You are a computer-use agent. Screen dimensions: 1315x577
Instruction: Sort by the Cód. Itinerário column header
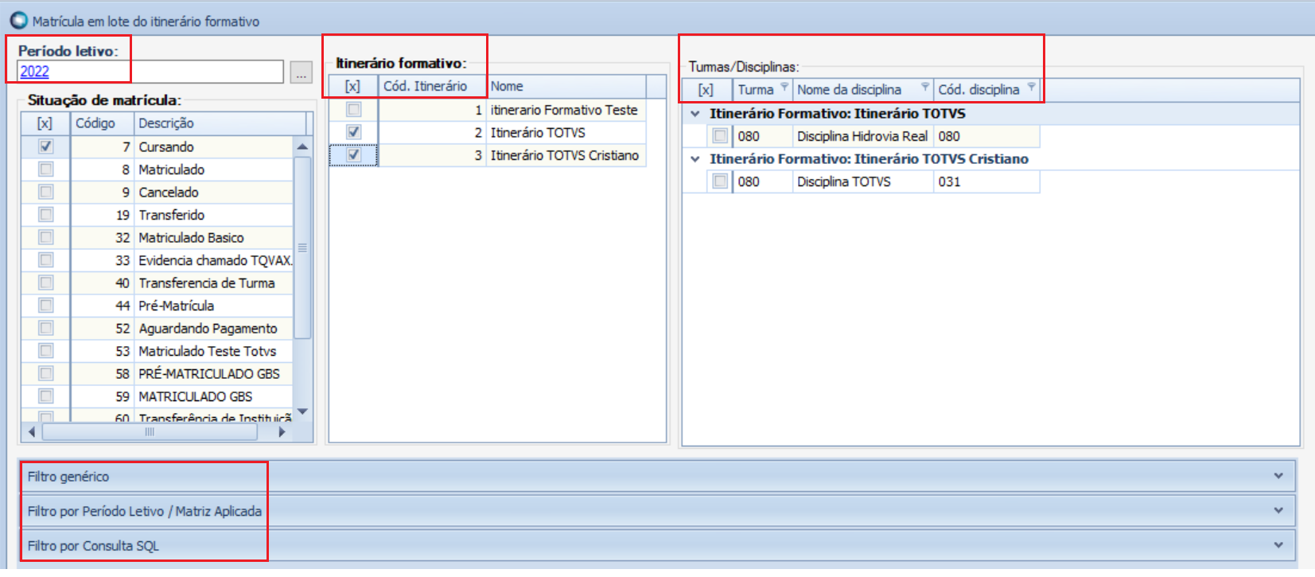point(432,86)
